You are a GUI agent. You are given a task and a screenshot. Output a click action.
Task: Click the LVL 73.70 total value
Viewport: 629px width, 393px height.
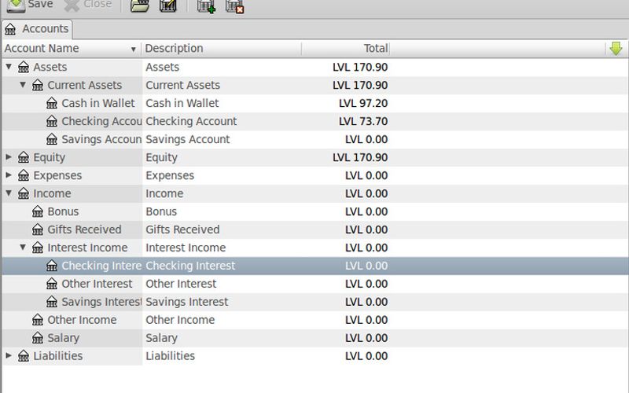point(363,121)
